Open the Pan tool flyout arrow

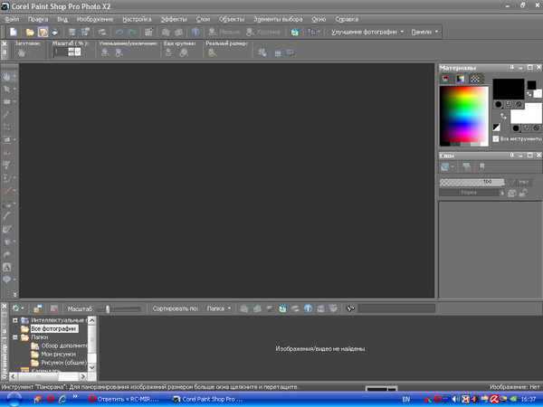click(14, 76)
